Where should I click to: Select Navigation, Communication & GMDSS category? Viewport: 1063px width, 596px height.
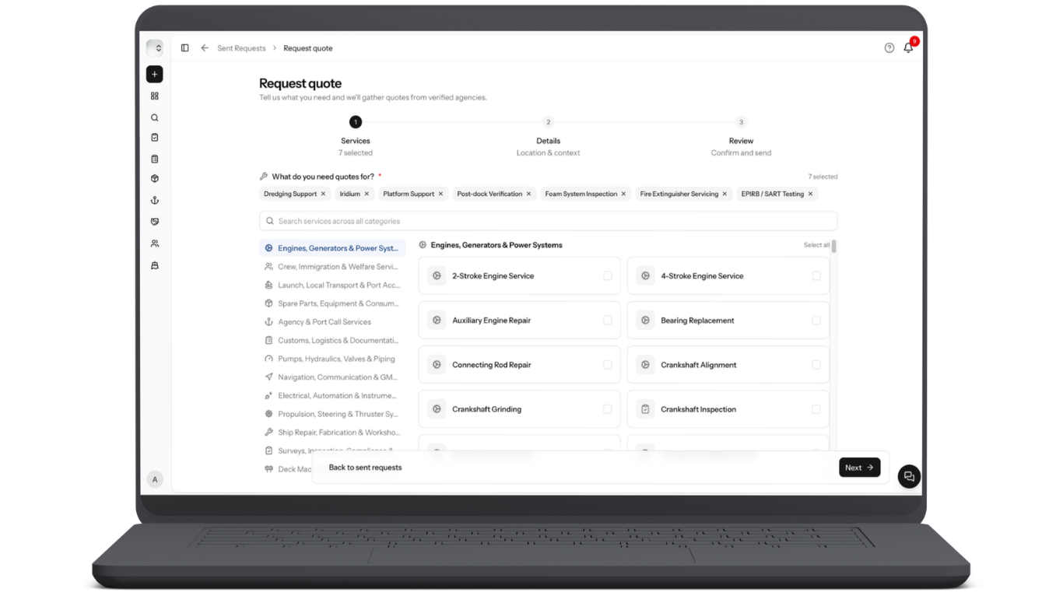[x=332, y=377]
